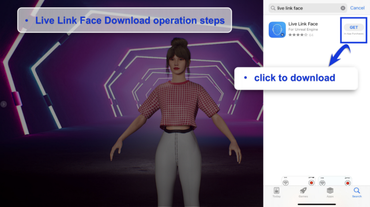Open the Apps stack icon

pos(330,191)
